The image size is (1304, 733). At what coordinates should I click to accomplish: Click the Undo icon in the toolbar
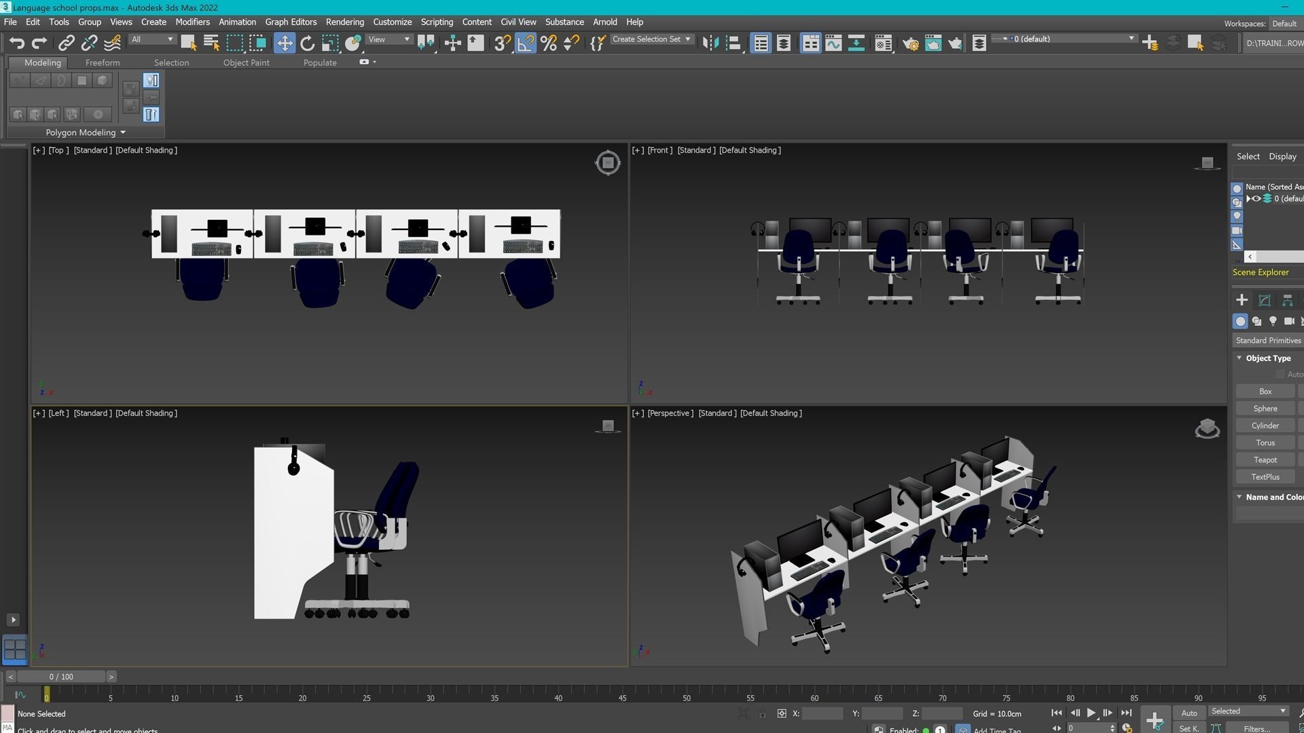coord(17,43)
